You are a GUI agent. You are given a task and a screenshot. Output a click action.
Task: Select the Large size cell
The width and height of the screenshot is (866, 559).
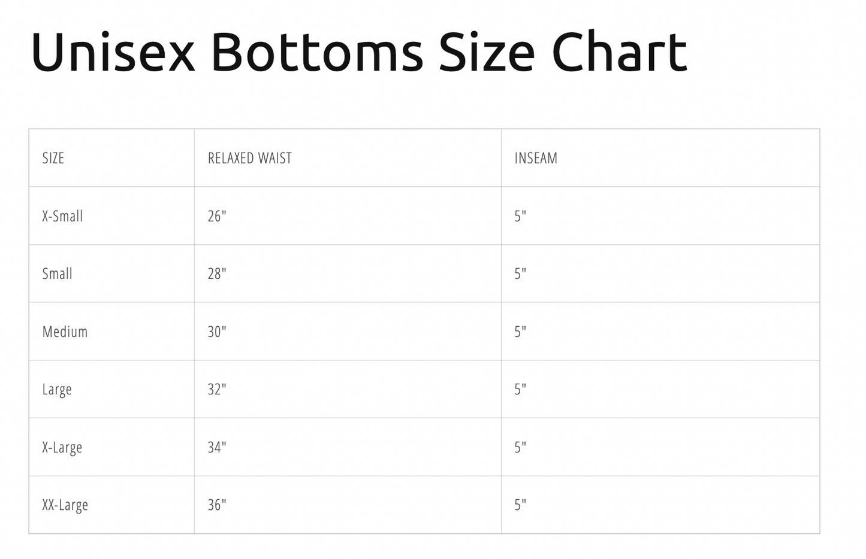tap(57, 390)
